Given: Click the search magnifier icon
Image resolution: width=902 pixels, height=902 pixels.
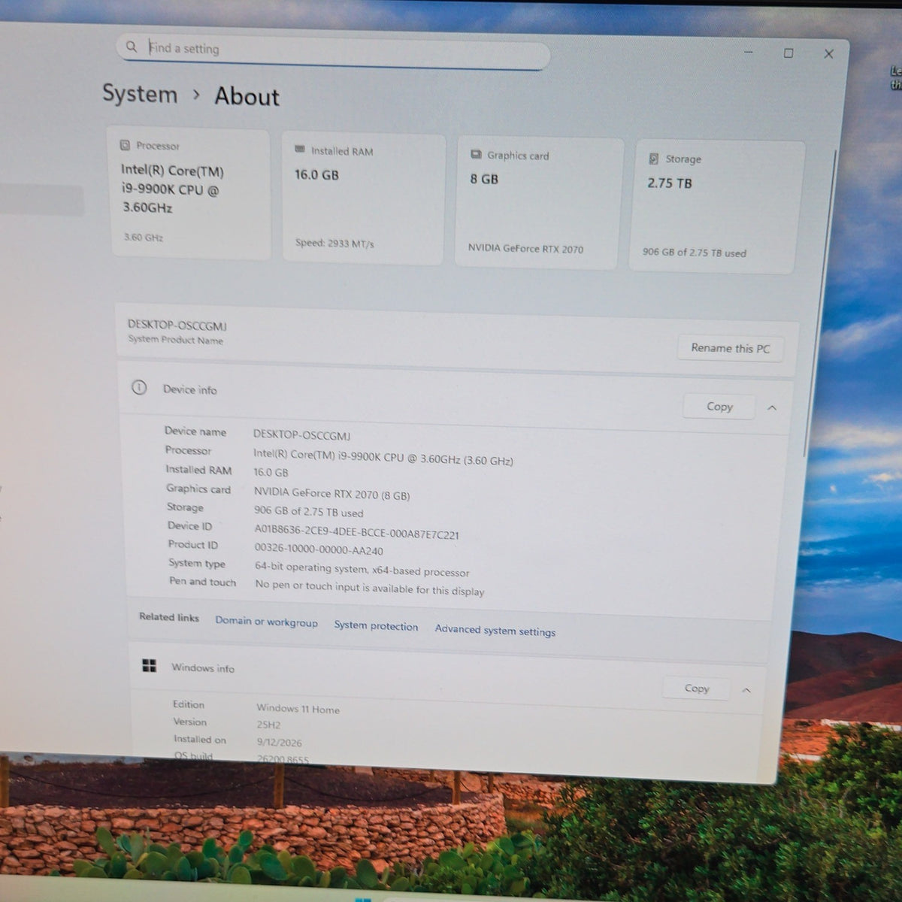Looking at the screenshot, I should pyautogui.click(x=132, y=47).
